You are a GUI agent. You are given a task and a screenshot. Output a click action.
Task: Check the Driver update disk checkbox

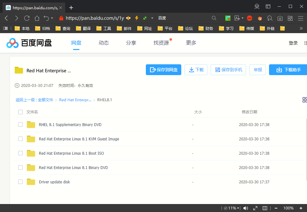(x=20, y=182)
